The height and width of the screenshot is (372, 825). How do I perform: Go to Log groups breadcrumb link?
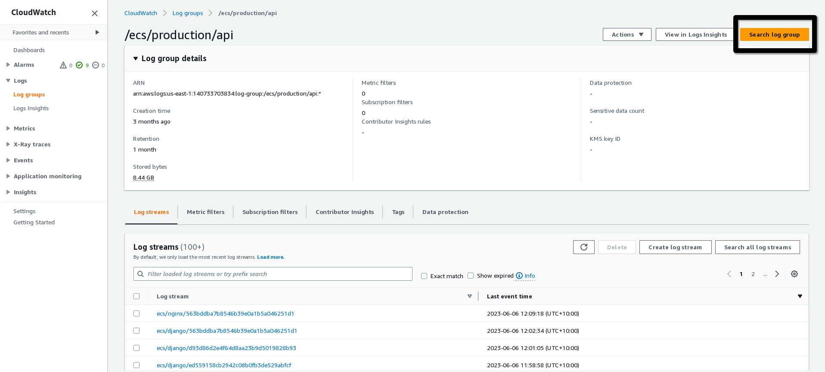188,13
